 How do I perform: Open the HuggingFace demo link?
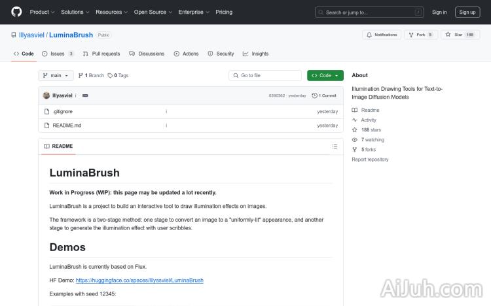pos(139,280)
